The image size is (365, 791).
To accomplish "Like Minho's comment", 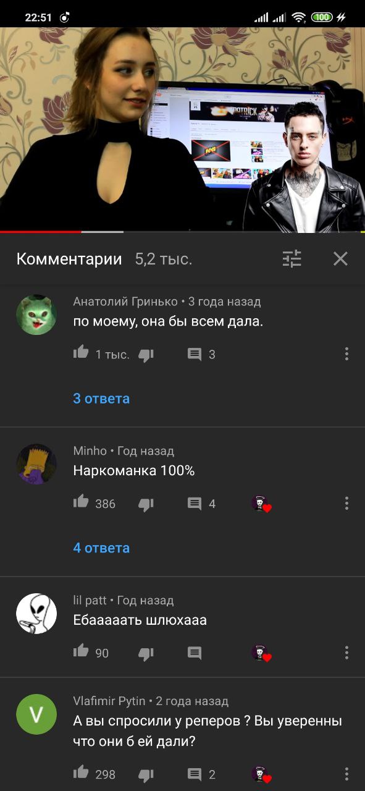I will tap(81, 502).
